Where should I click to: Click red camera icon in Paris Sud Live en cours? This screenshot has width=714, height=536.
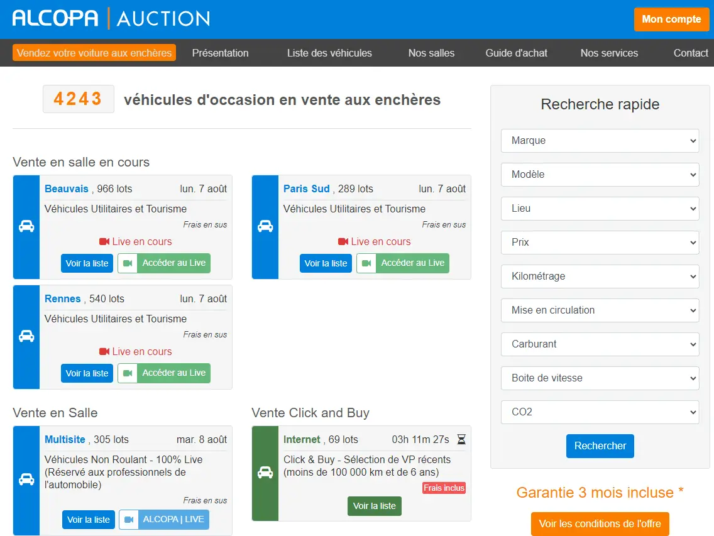(x=343, y=242)
